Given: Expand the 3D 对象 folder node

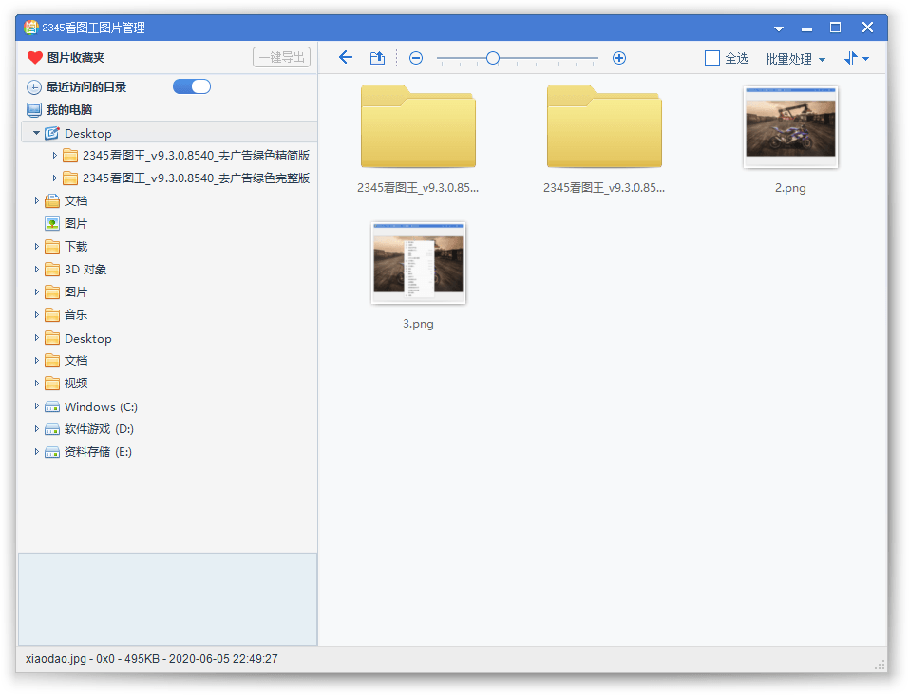Looking at the screenshot, I should [x=36, y=269].
